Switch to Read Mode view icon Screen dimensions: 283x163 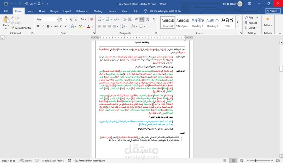point(225,161)
